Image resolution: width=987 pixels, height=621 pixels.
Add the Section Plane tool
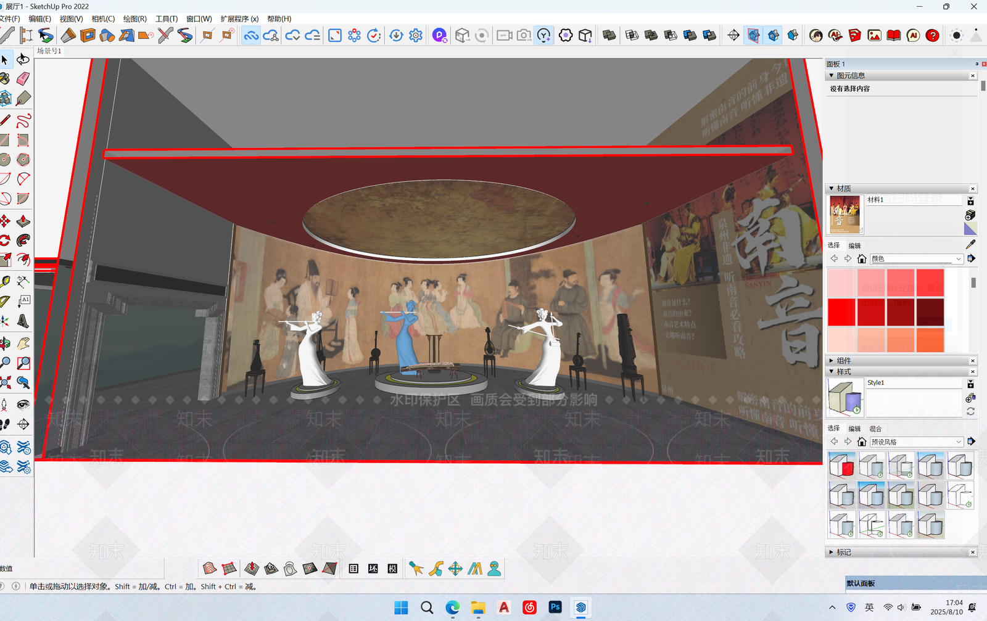click(x=733, y=35)
